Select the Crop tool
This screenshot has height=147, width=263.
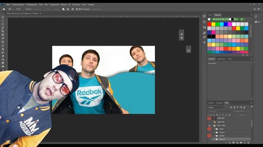[3, 31]
